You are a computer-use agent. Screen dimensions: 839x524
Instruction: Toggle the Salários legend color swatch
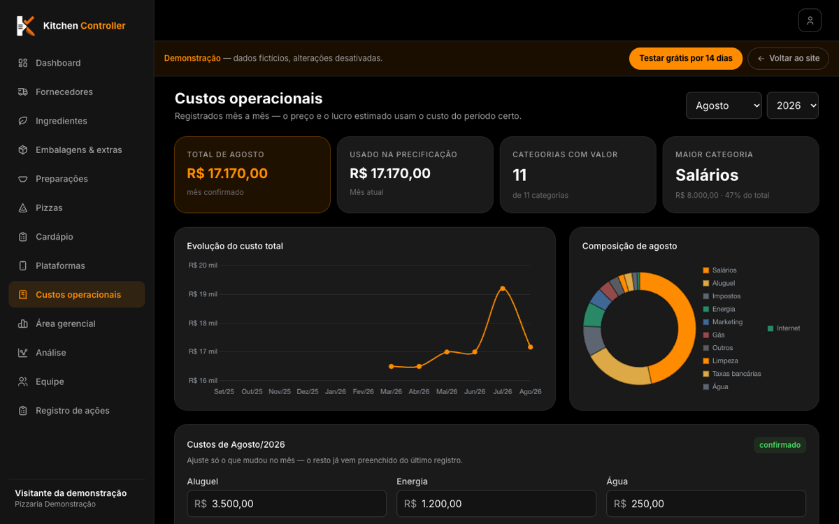(706, 270)
